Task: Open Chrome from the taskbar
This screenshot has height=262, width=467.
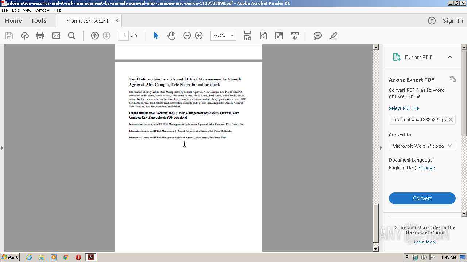Action: 66,257
